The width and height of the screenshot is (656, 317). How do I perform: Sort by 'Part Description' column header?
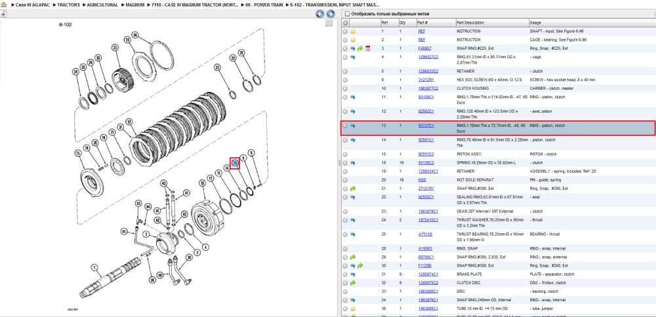tap(492, 22)
